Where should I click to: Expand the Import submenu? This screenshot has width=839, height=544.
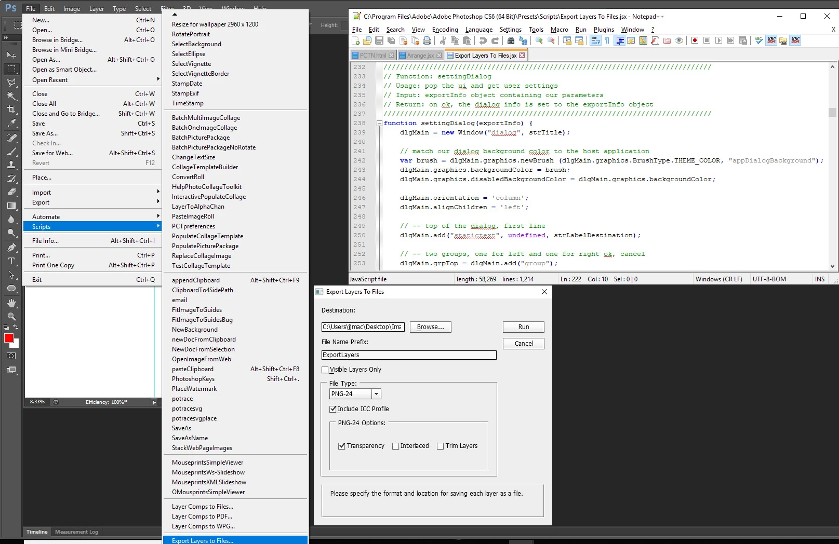92,193
